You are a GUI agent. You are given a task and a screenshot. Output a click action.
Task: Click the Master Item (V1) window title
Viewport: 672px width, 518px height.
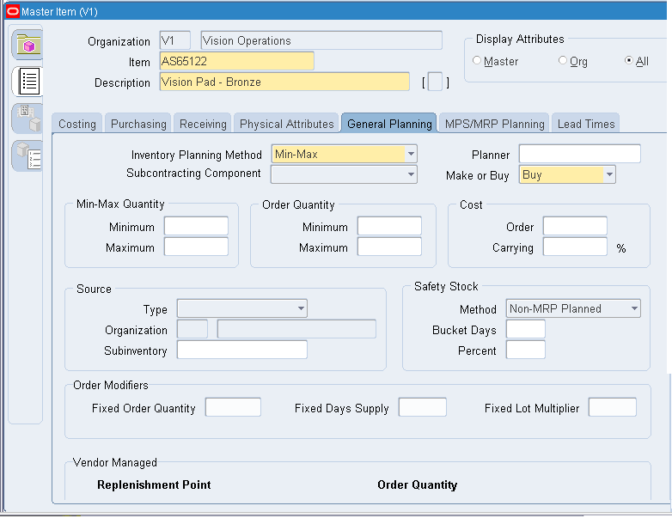[59, 11]
